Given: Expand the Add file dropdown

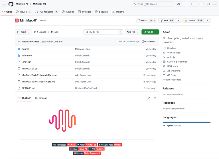Looking at the screenshot, I should click(x=132, y=32).
